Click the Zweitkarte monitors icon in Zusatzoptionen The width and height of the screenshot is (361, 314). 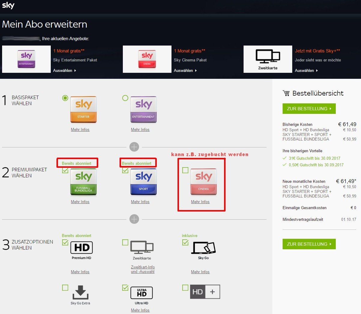(142, 247)
